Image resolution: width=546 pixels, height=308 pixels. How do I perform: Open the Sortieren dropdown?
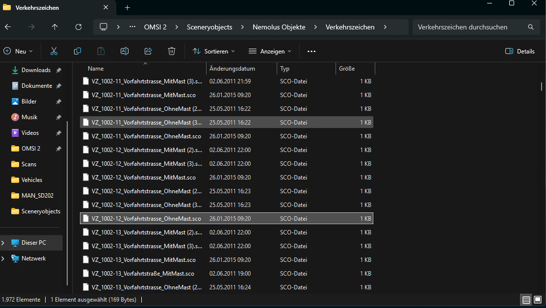tap(214, 51)
